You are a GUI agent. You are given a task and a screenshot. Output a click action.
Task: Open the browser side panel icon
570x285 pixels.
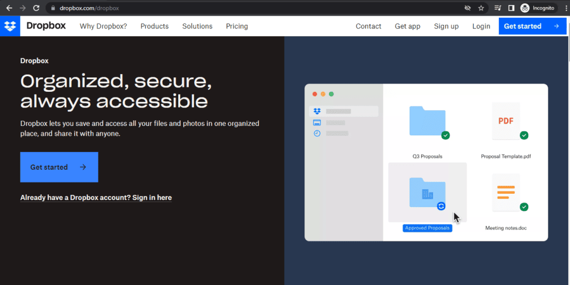(x=511, y=8)
